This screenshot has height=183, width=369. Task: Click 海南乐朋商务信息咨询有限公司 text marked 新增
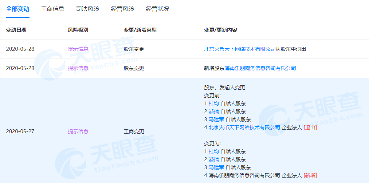coord(244,175)
